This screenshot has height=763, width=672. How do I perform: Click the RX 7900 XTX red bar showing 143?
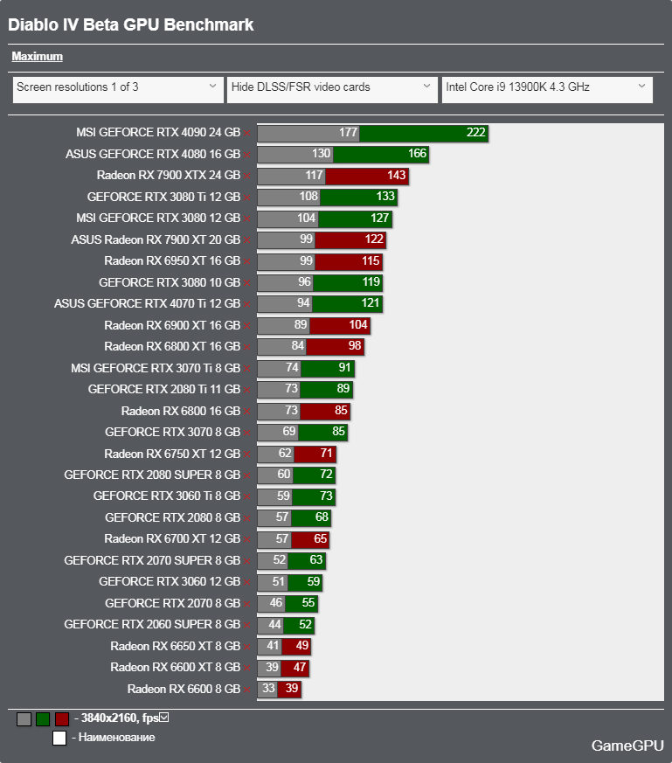tap(367, 176)
